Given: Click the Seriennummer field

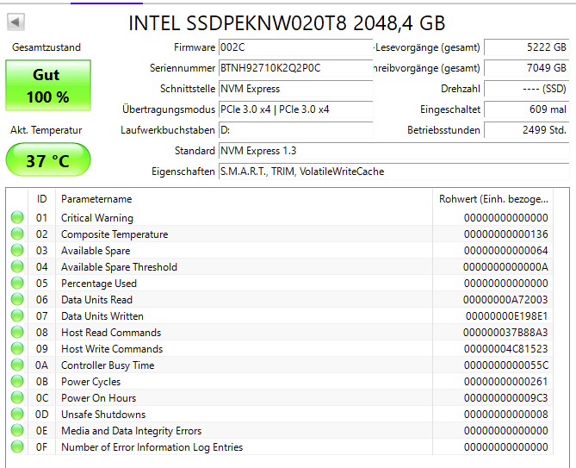Looking at the screenshot, I should (295, 68).
